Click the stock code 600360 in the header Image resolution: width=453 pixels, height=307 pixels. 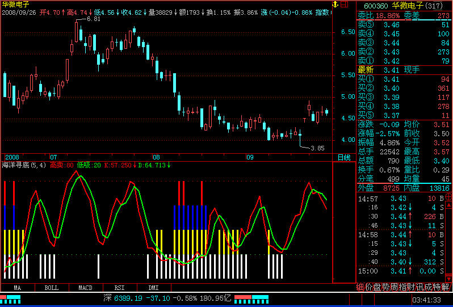pos(376,6)
